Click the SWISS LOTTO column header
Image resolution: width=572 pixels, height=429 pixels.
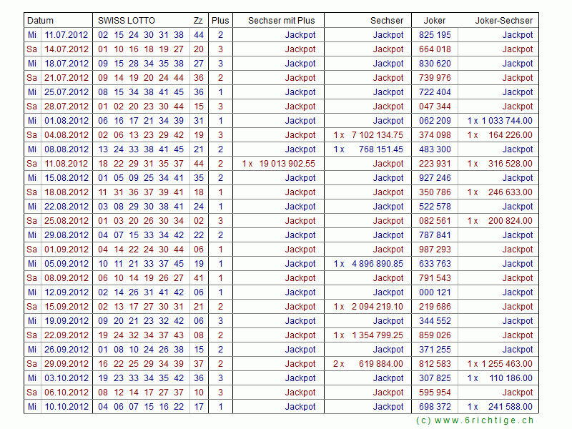point(126,21)
